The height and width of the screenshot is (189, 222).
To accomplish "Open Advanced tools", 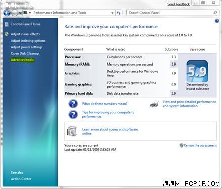I will pos(22,60).
